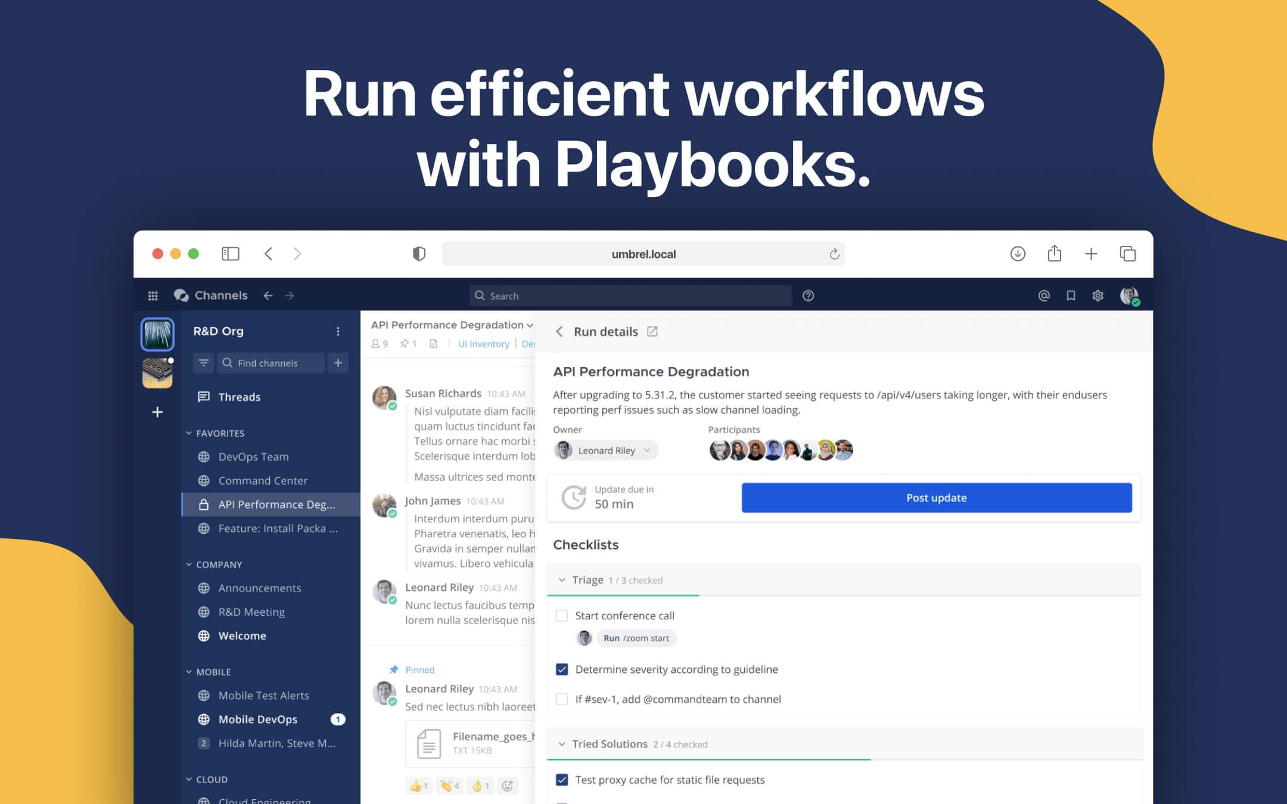This screenshot has width=1287, height=804.
Task: Uncheck Determine severity according to guideline
Action: (562, 669)
